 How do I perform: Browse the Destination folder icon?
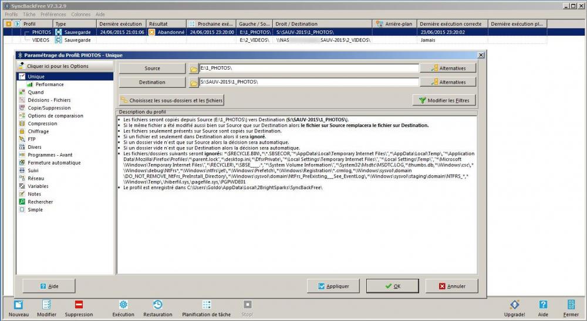point(193,83)
